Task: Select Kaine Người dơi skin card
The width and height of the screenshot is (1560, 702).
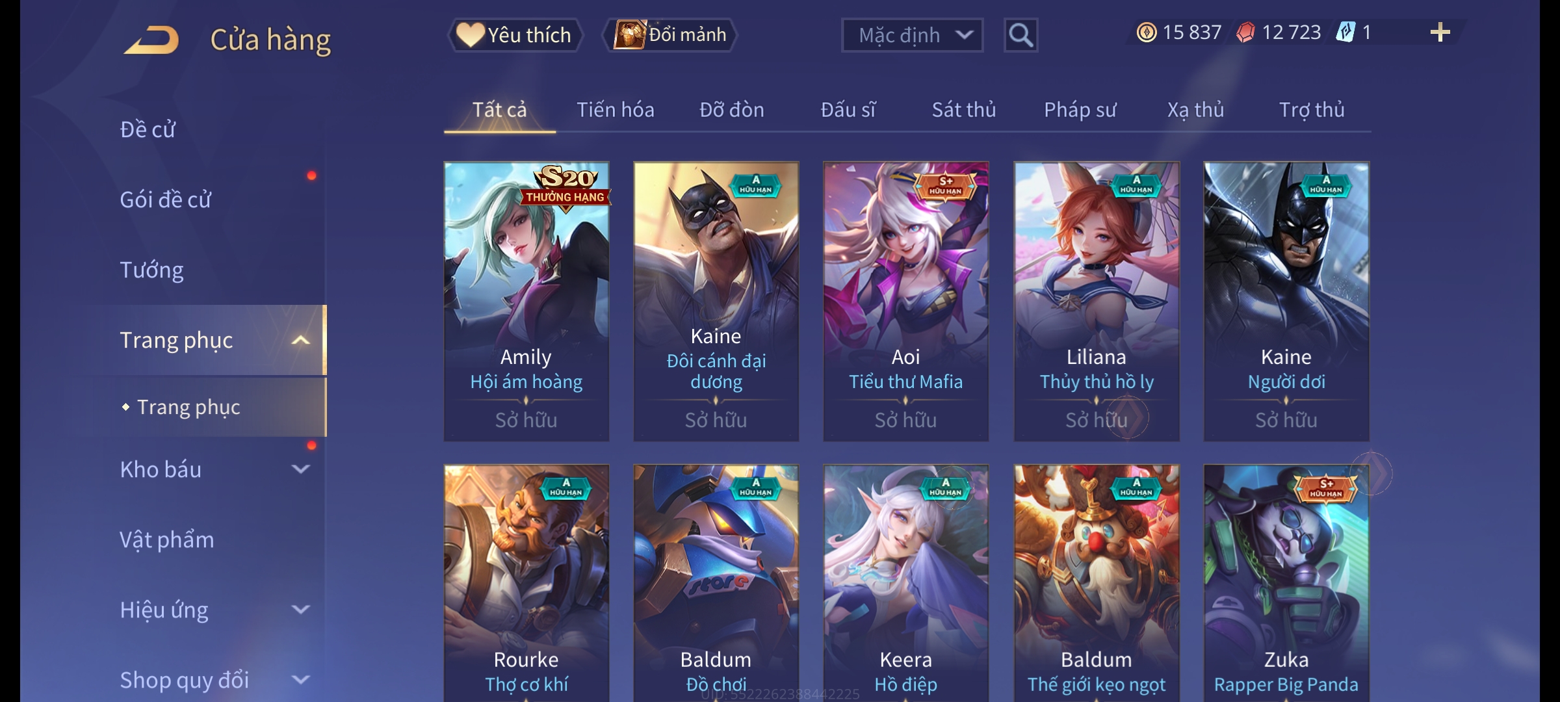Action: pyautogui.click(x=1286, y=302)
